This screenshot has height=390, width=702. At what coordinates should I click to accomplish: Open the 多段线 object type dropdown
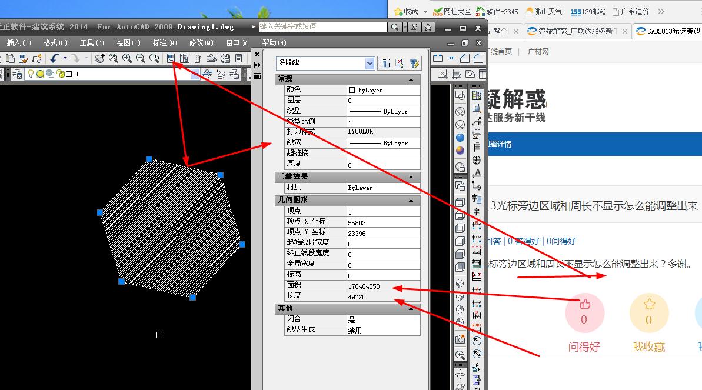click(370, 63)
